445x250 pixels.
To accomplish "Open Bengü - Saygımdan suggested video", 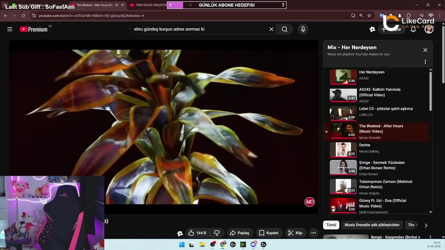I will tap(396, 237).
